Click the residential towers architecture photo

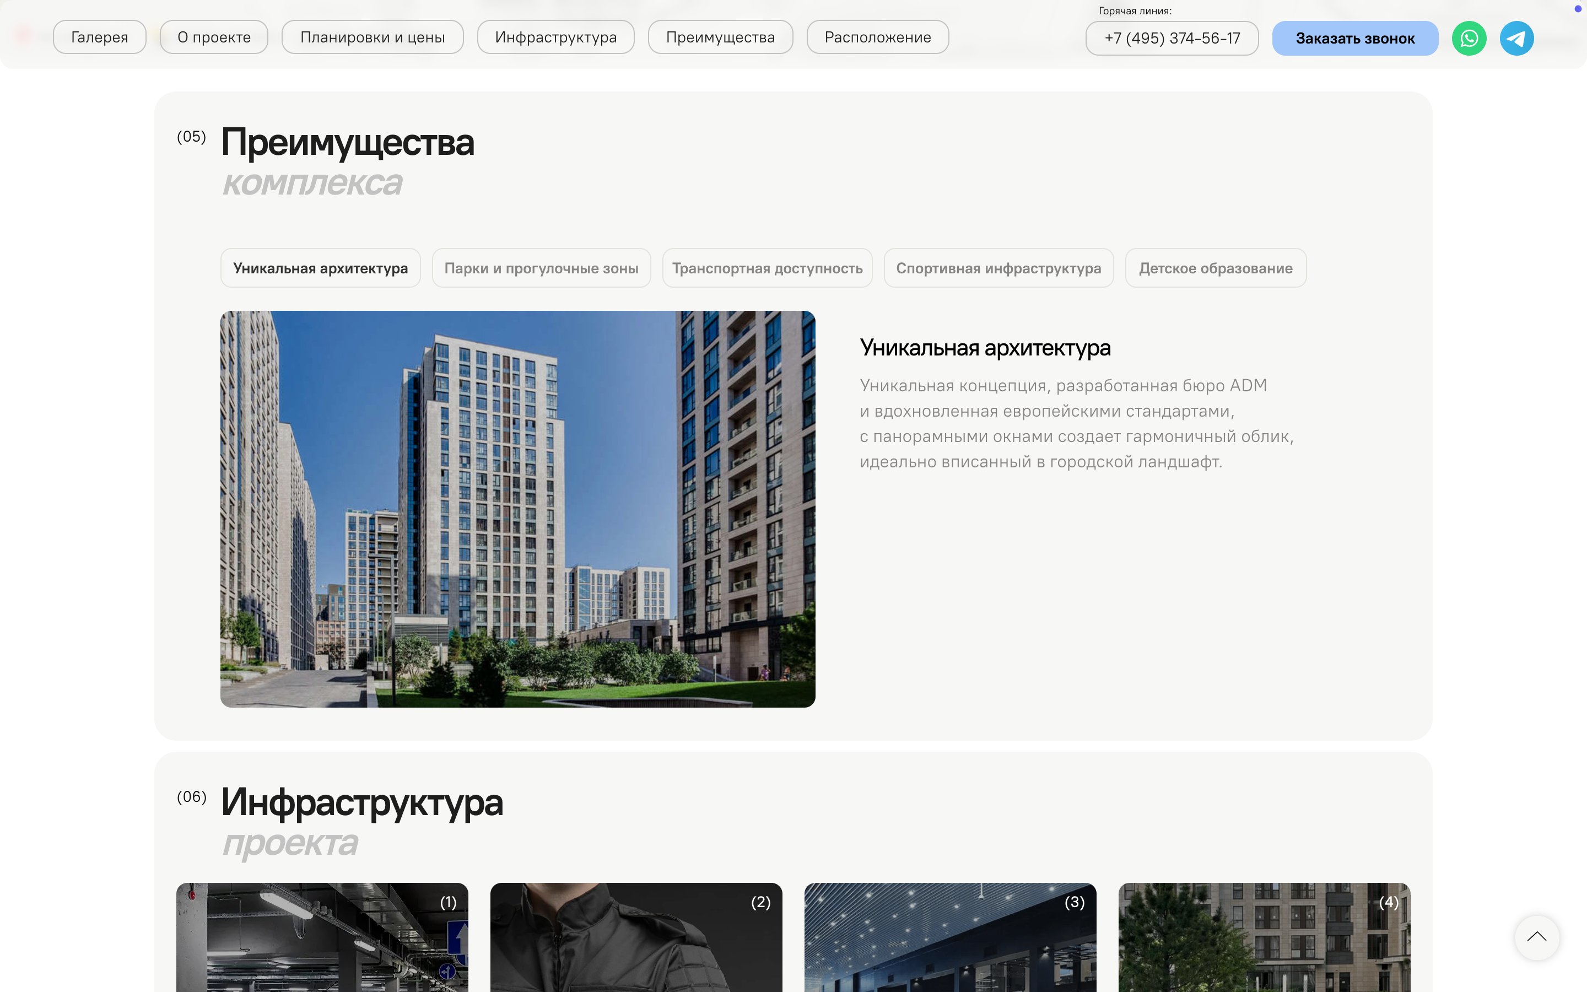click(518, 509)
